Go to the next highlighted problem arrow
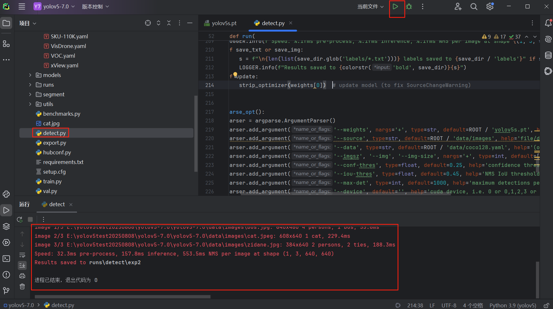 tap(535, 37)
